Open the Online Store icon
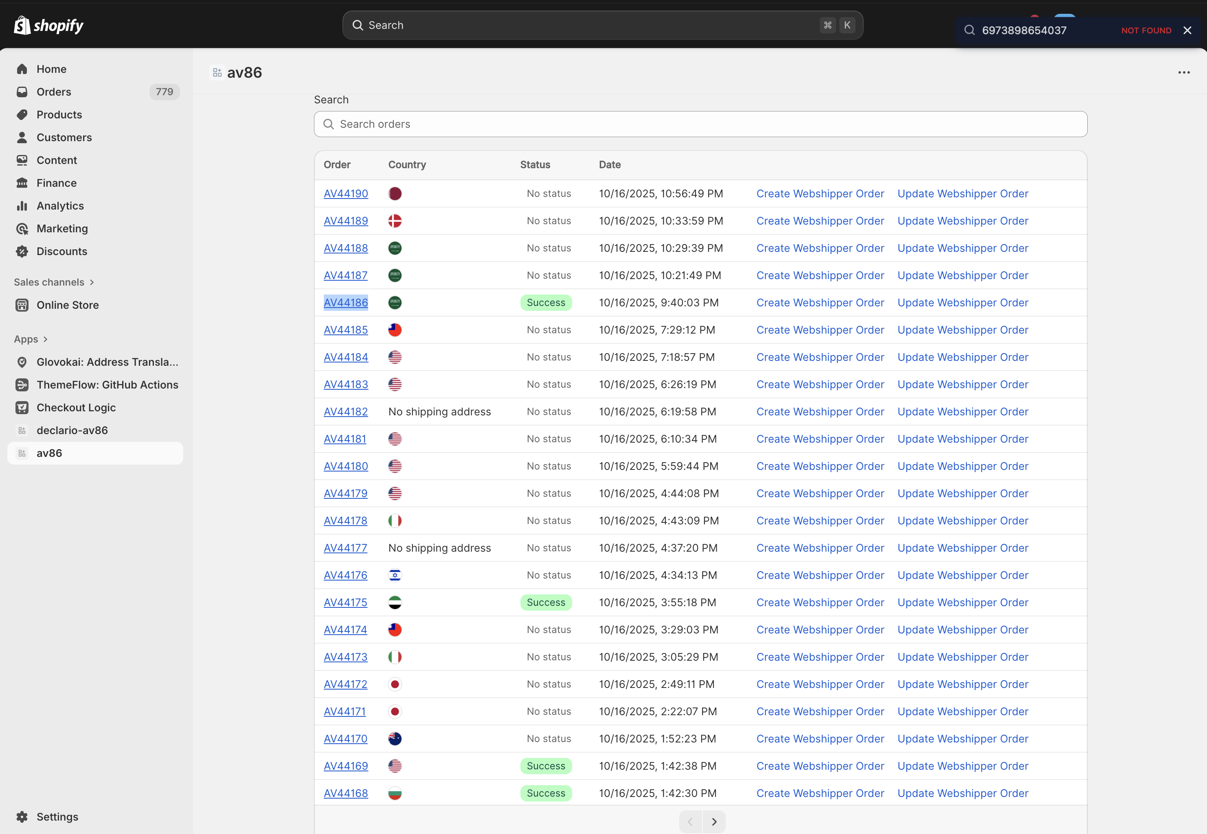 pyautogui.click(x=22, y=305)
